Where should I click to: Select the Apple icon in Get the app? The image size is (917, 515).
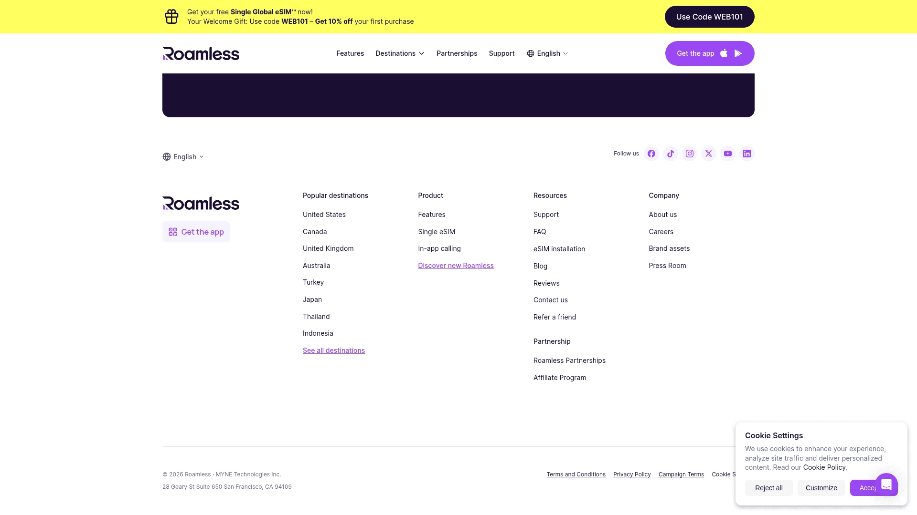point(724,53)
